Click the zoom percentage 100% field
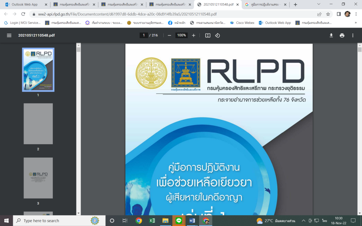362x226 pixels. point(181,35)
